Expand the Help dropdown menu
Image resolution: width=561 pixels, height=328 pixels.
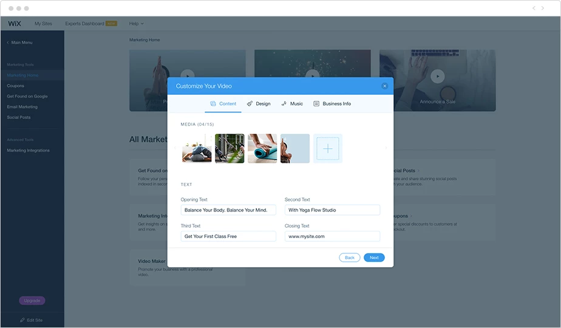coord(137,24)
